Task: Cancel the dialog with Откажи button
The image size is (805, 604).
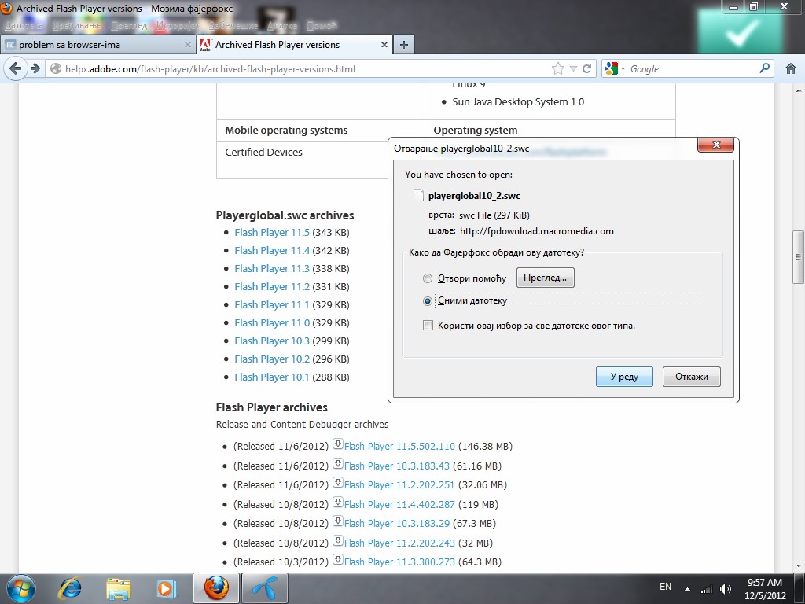Action: (x=692, y=377)
